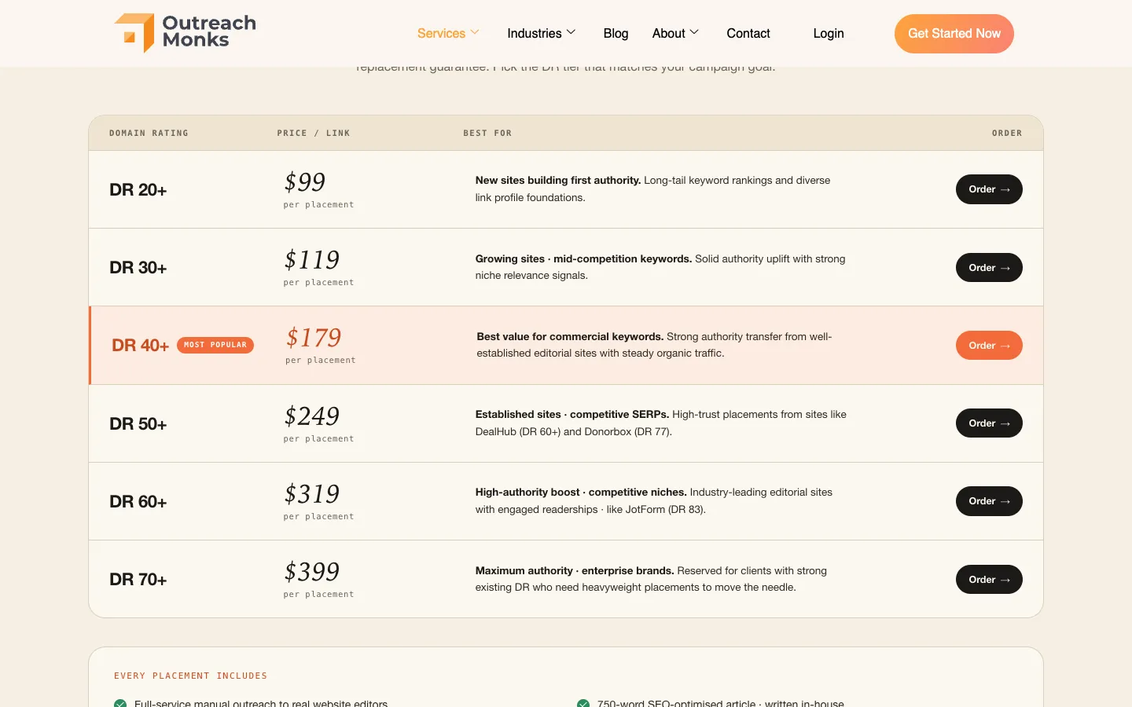Expand the About dropdown menu
The height and width of the screenshot is (707, 1132).
[675, 33]
